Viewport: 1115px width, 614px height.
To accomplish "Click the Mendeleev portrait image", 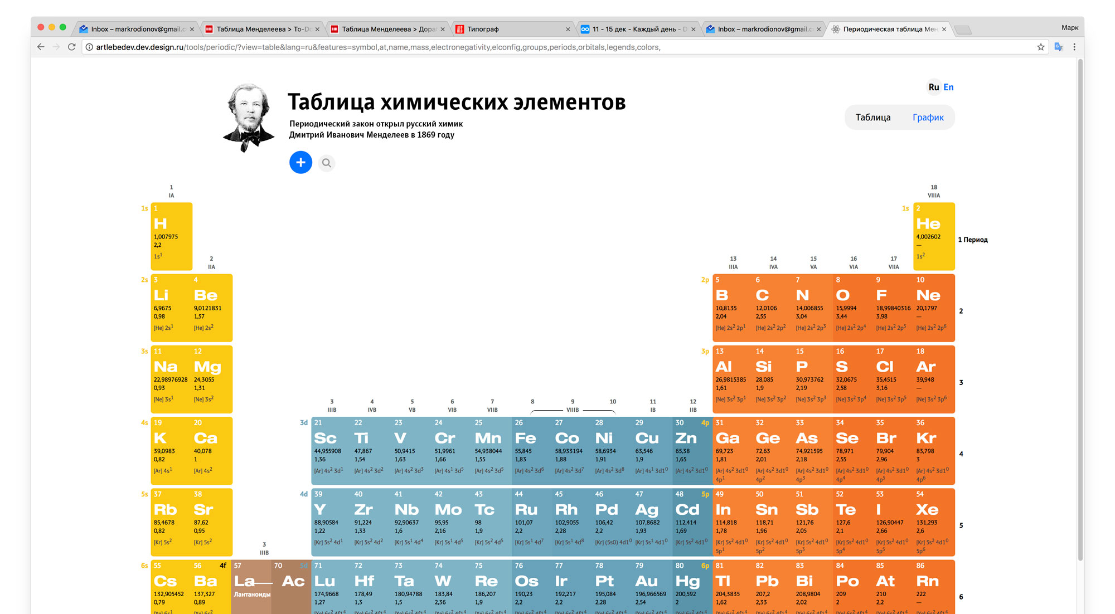I will click(248, 118).
